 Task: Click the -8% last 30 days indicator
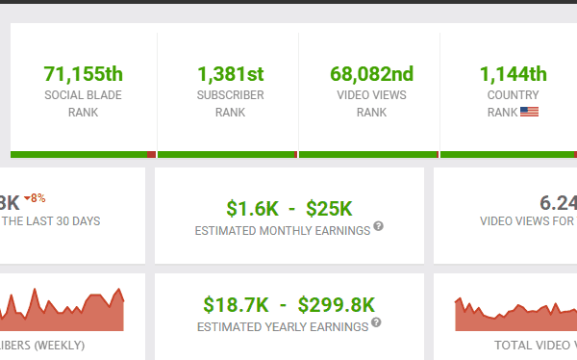click(35, 198)
